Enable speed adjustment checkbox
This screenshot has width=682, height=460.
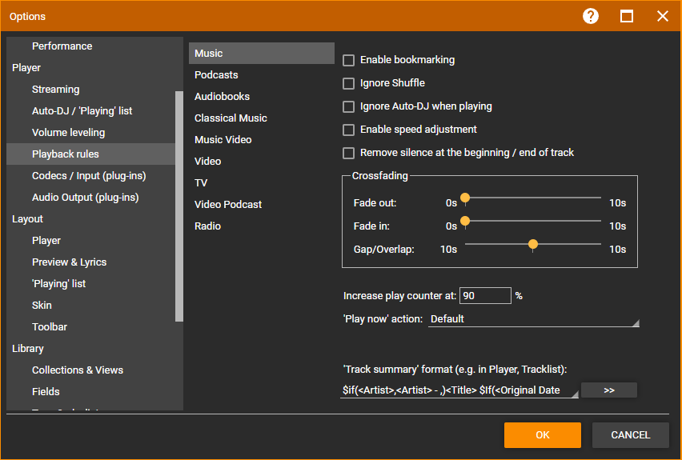(x=348, y=130)
